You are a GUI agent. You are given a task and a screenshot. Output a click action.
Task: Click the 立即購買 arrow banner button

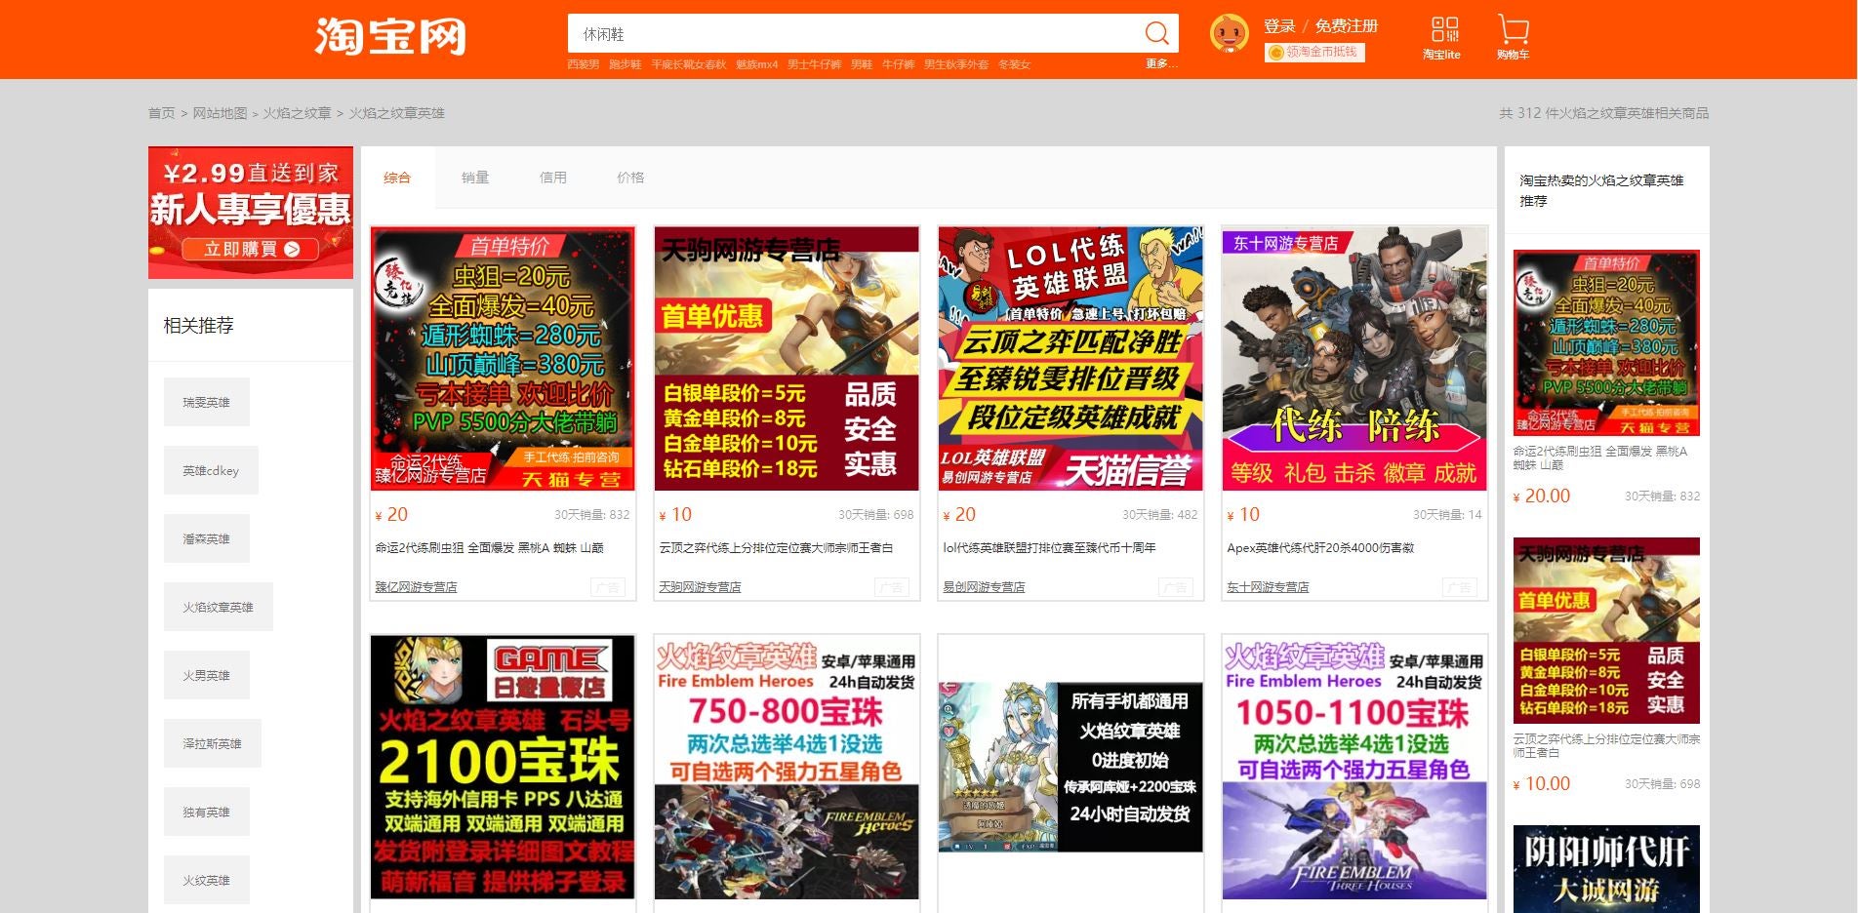[x=251, y=250]
